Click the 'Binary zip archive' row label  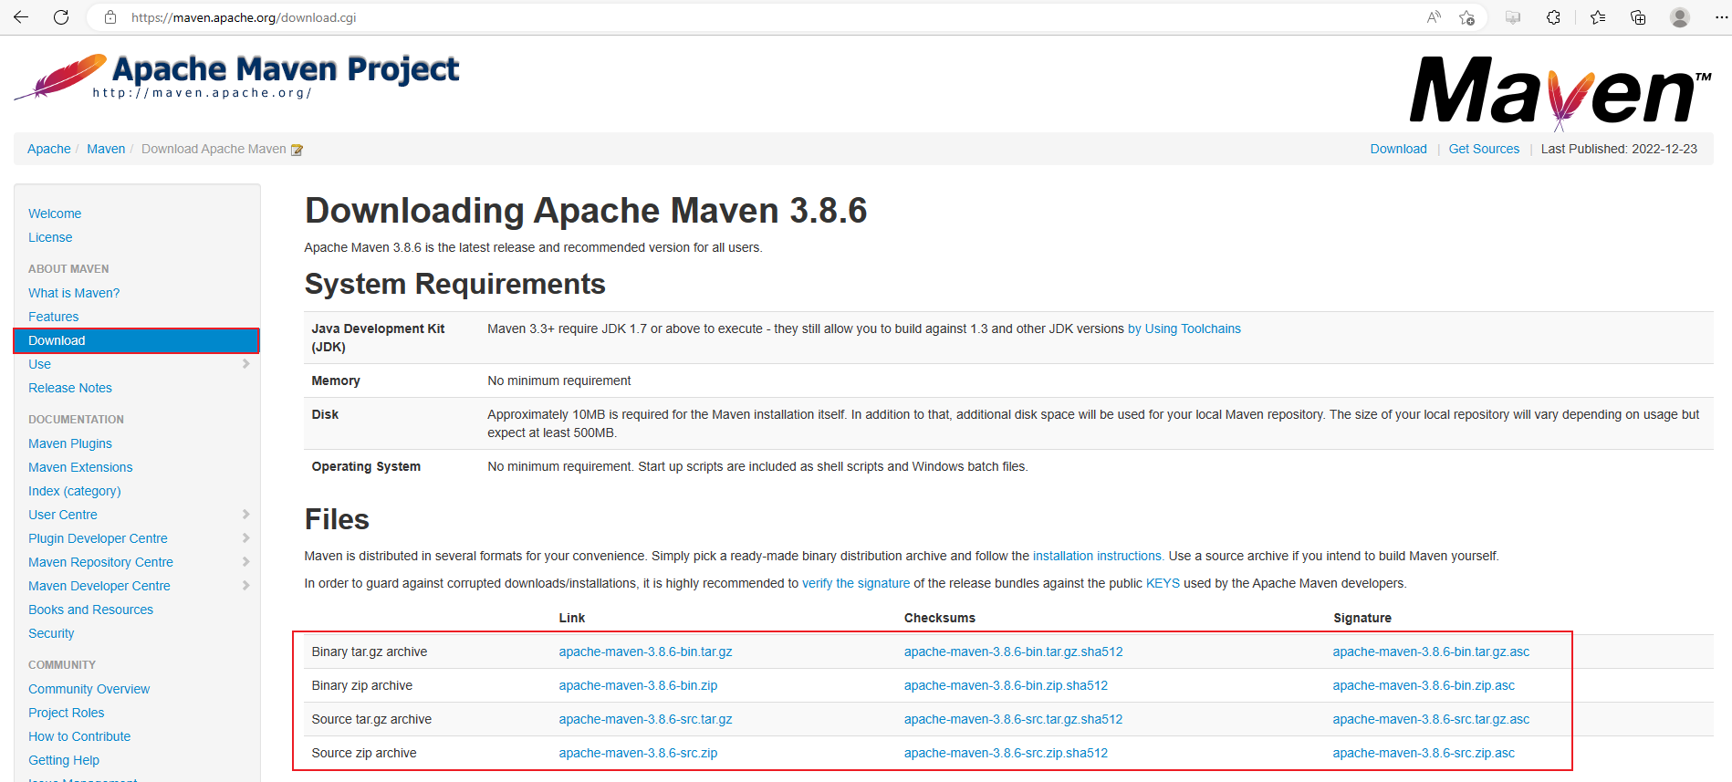361,685
